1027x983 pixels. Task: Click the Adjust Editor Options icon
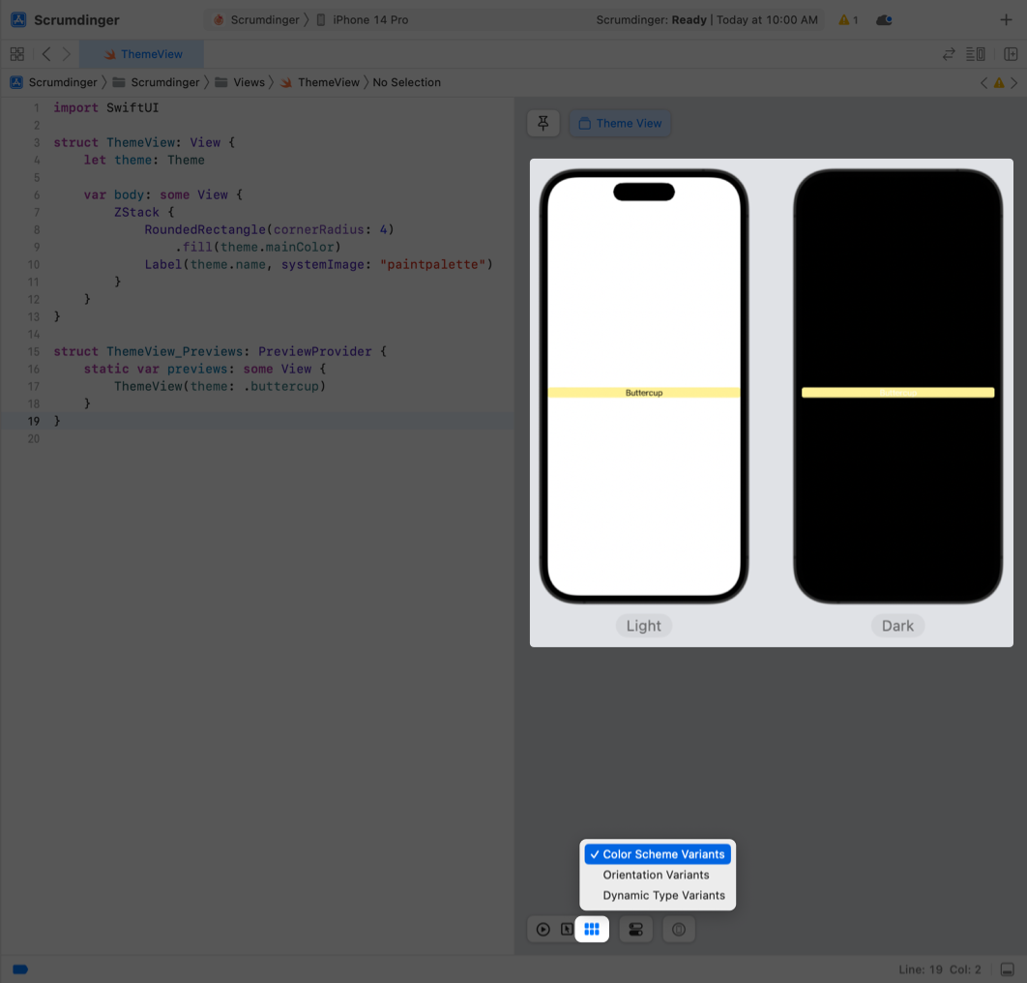976,53
